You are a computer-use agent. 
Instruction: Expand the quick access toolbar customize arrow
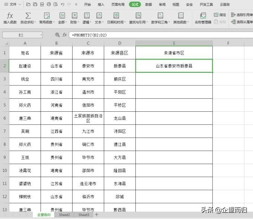[76, 4]
